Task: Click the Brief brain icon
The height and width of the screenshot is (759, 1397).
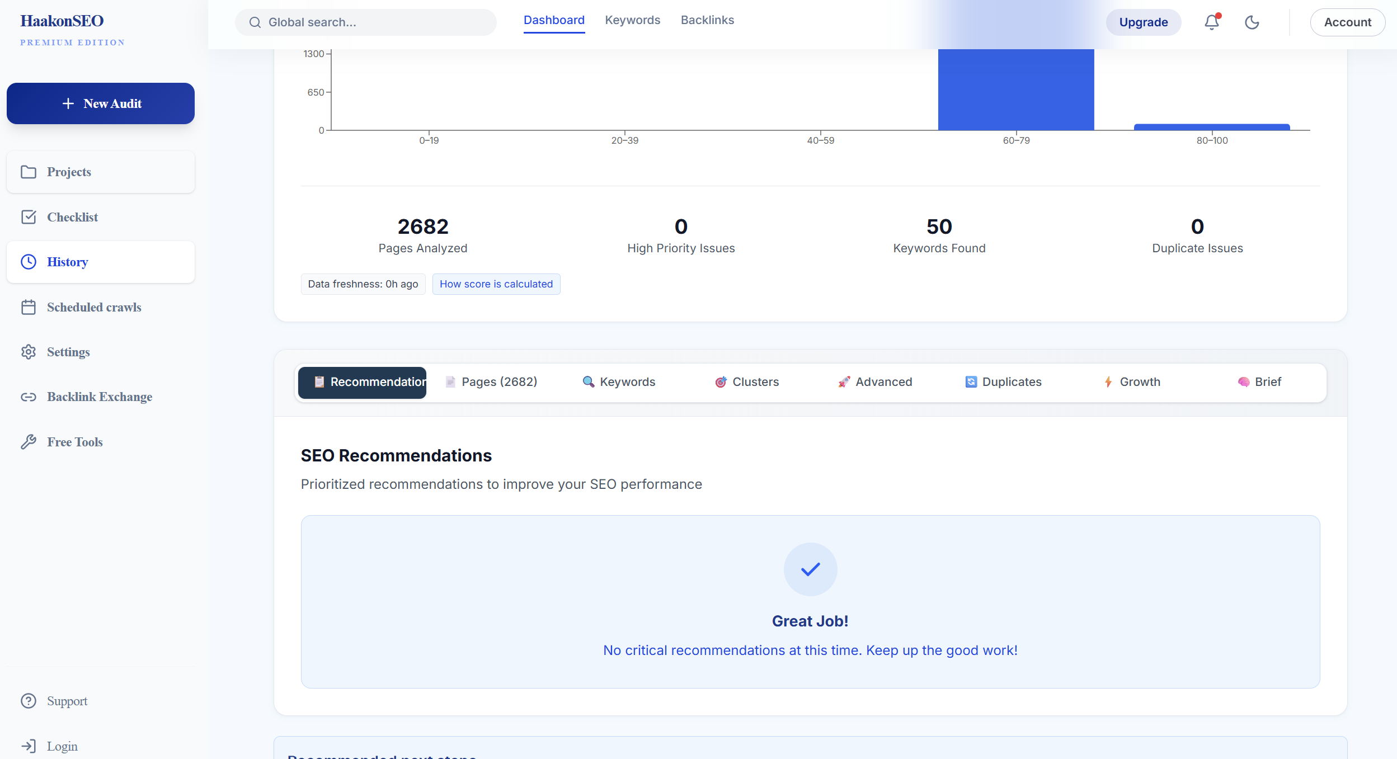Action: point(1244,382)
